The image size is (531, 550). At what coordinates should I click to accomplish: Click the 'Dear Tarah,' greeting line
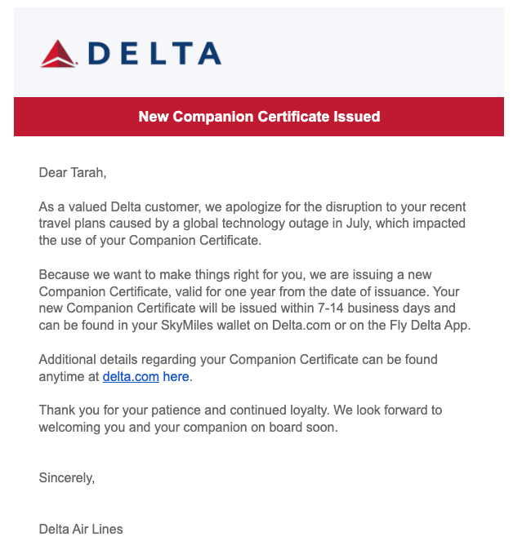pyautogui.click(x=73, y=173)
